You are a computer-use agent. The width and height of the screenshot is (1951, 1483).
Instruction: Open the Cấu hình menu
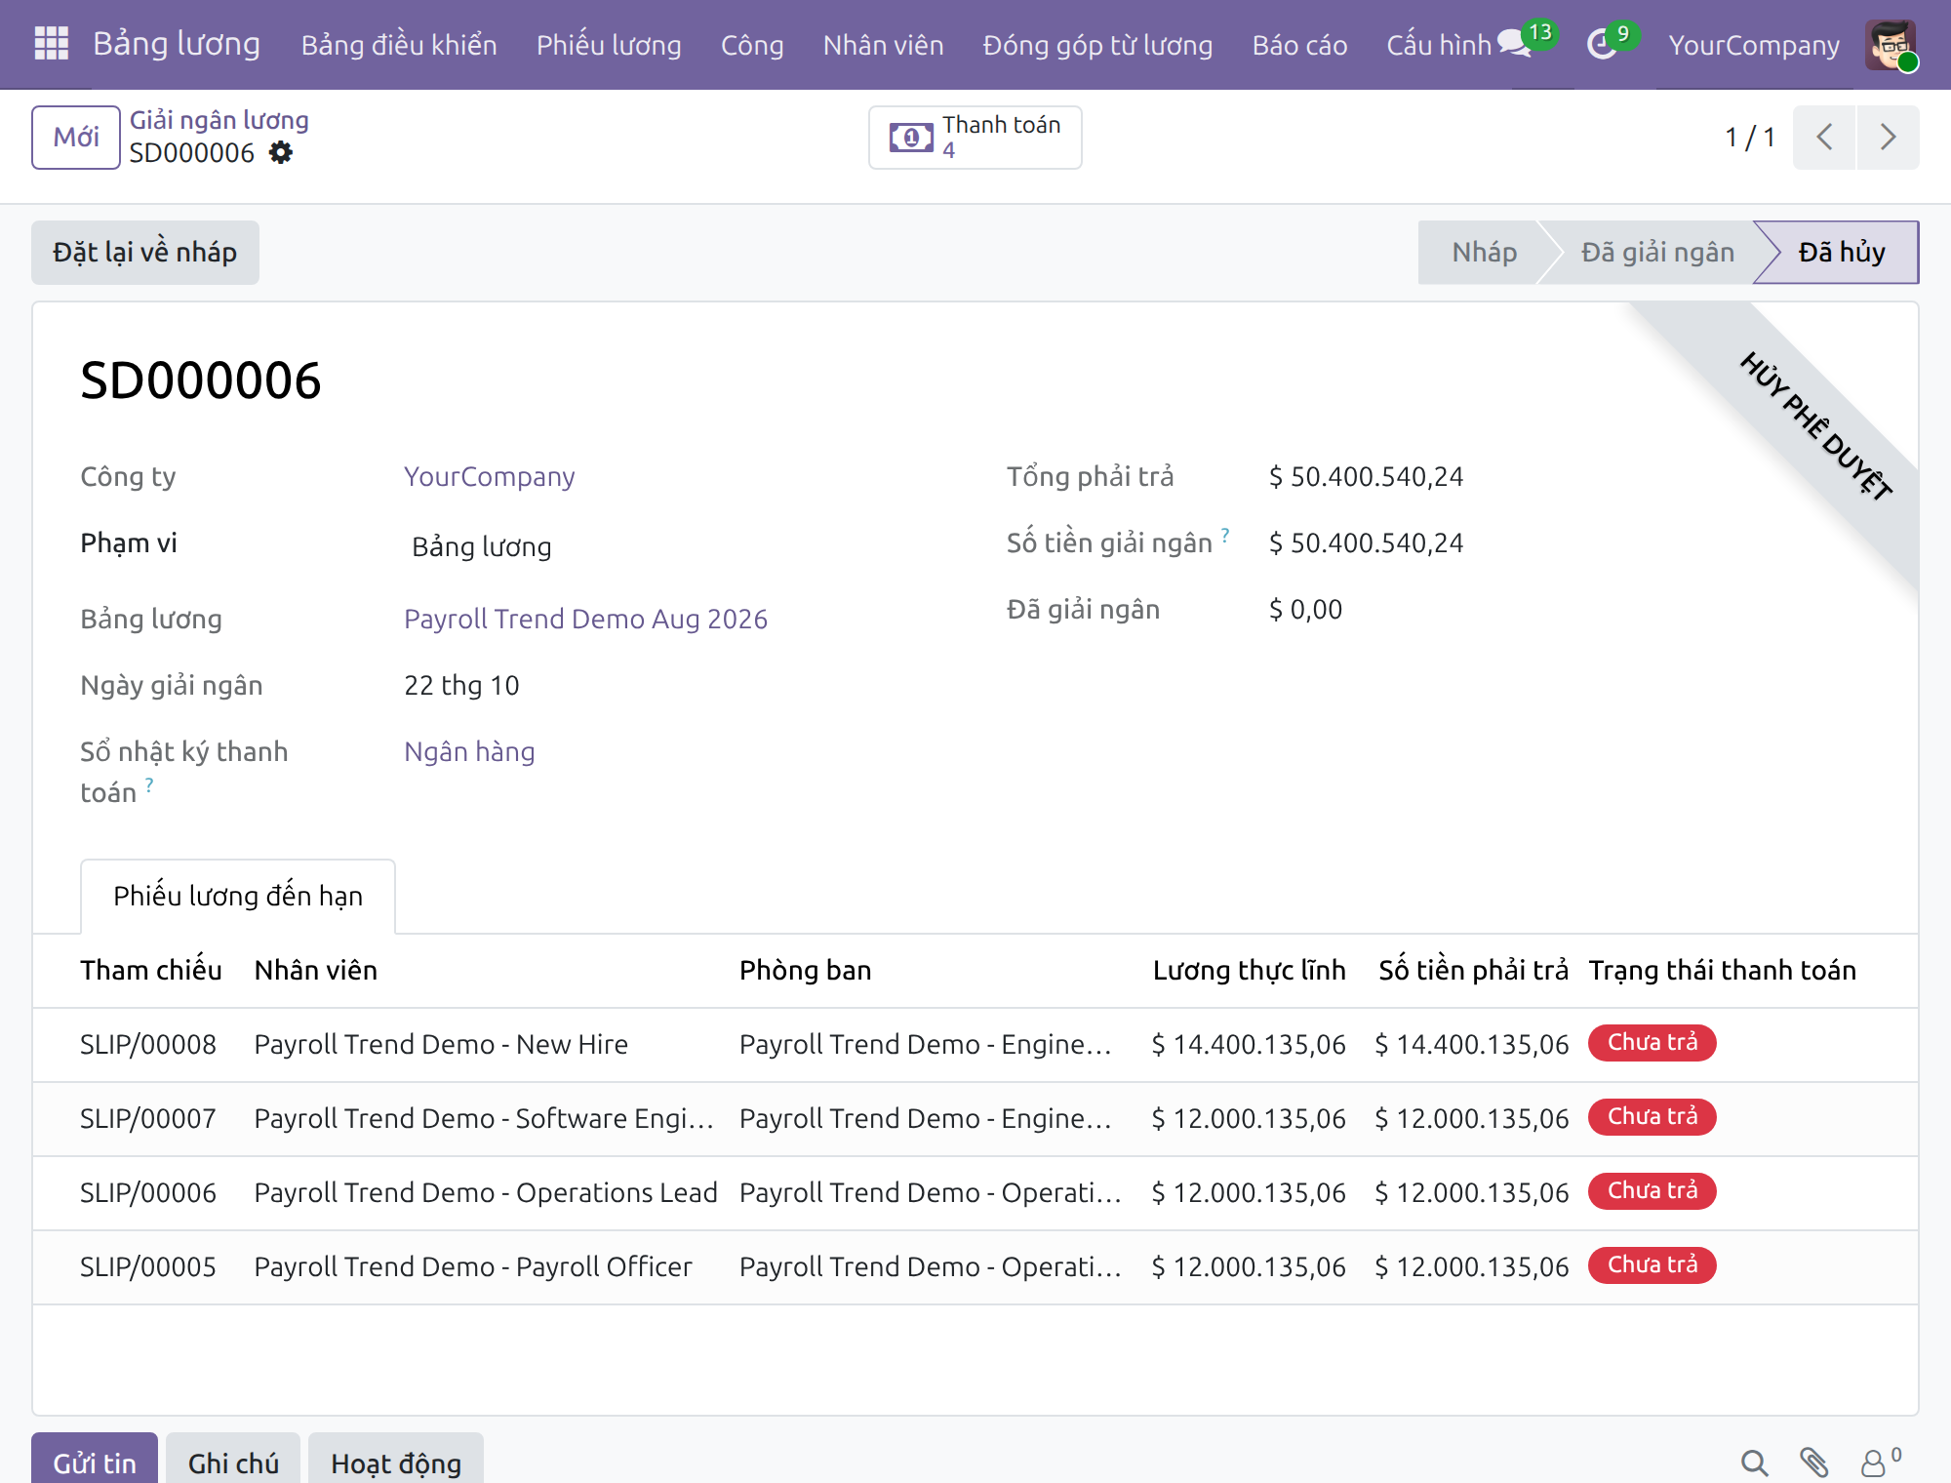[1438, 45]
